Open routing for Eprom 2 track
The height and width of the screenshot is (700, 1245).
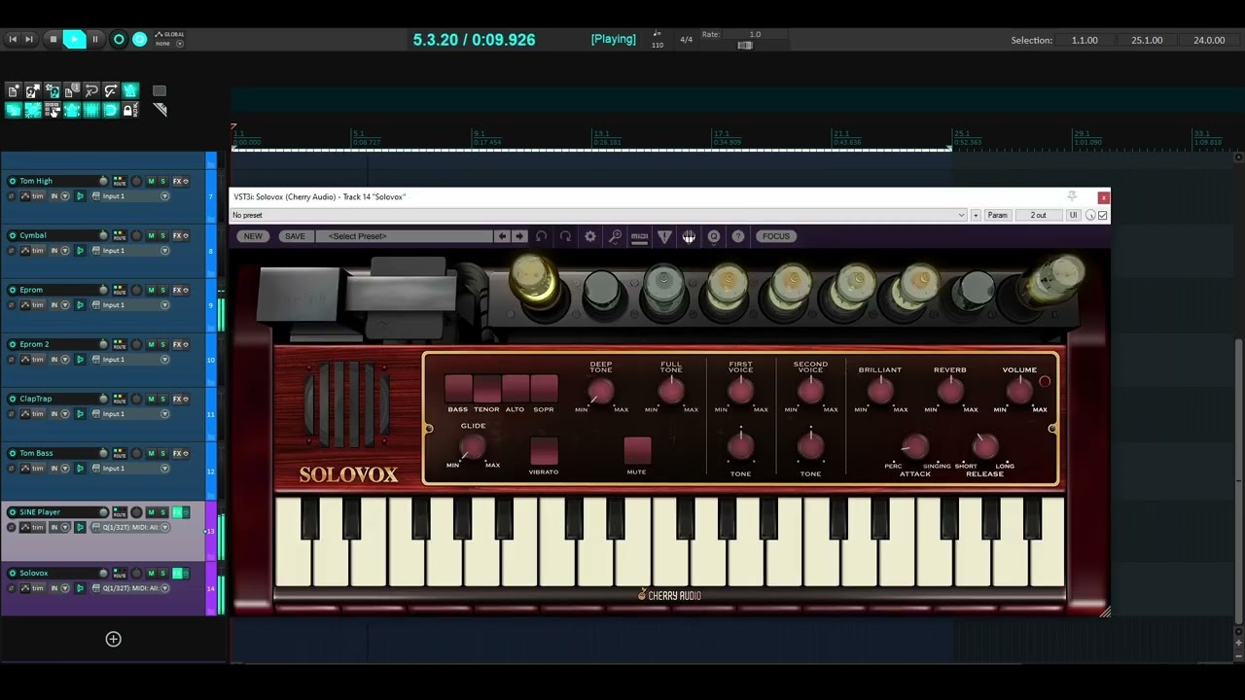click(x=120, y=344)
